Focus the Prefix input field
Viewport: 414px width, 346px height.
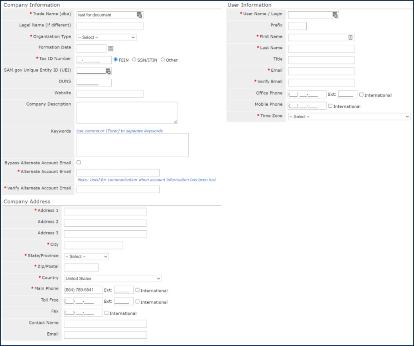tap(297, 26)
